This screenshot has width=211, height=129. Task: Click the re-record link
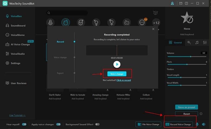point(124,80)
